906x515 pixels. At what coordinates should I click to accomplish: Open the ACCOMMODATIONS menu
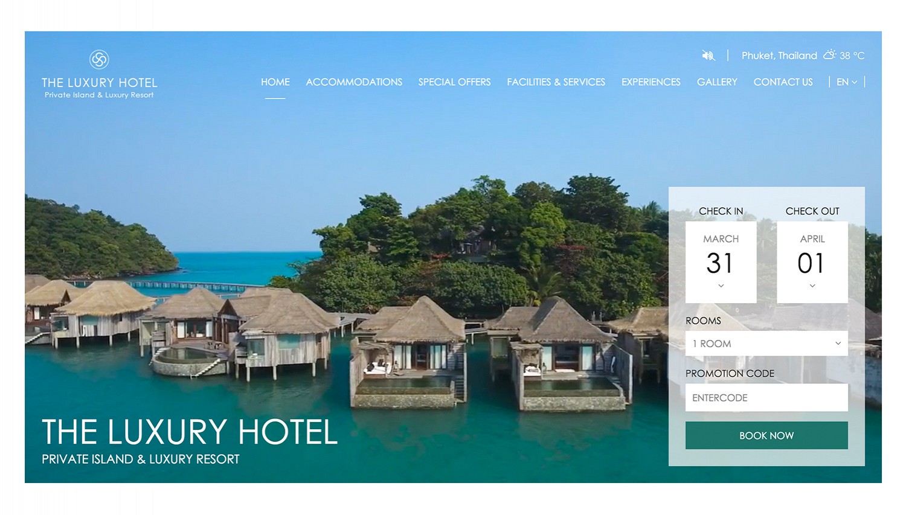354,82
